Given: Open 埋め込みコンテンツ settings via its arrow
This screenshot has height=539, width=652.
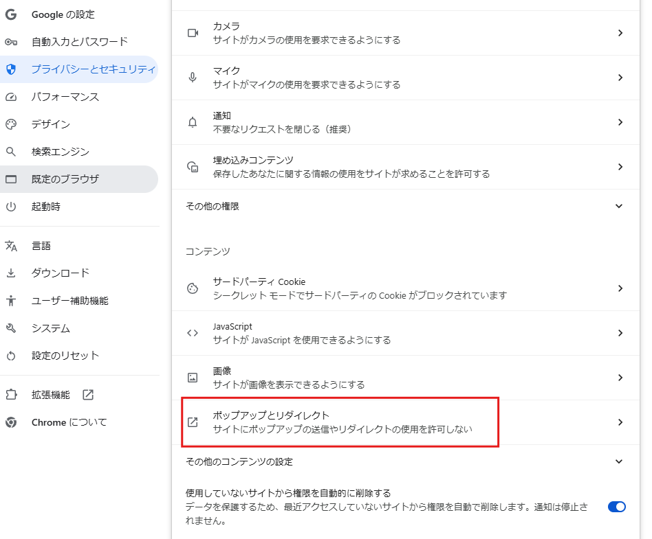Looking at the screenshot, I should (x=620, y=167).
